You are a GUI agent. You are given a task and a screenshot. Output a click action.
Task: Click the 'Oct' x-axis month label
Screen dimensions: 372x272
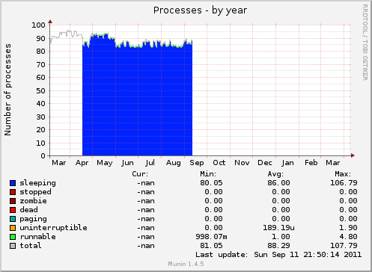tap(219, 163)
